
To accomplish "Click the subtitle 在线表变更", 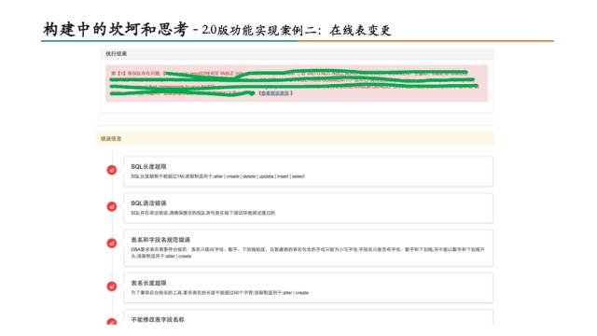I will tap(360, 30).
